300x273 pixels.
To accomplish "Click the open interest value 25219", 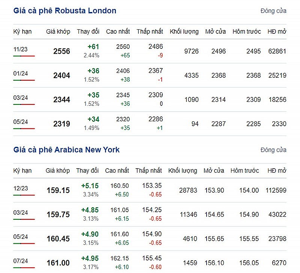I will (277, 75).
